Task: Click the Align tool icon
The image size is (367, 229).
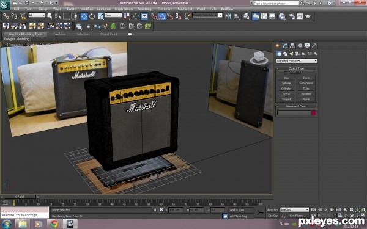Action: [237, 16]
